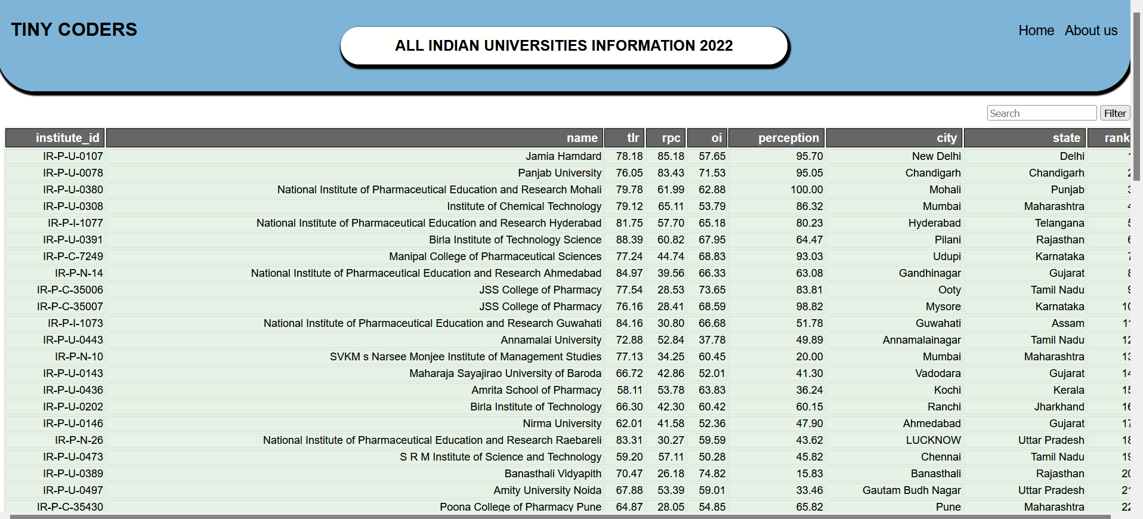Focus the Search input field
The image size is (1143, 519).
(x=1042, y=113)
